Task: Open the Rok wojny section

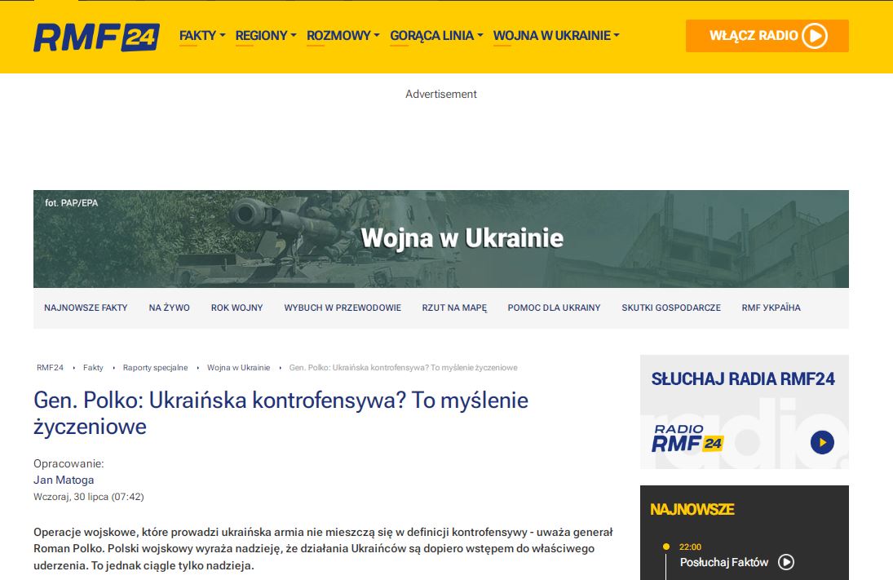Action: pyautogui.click(x=237, y=308)
